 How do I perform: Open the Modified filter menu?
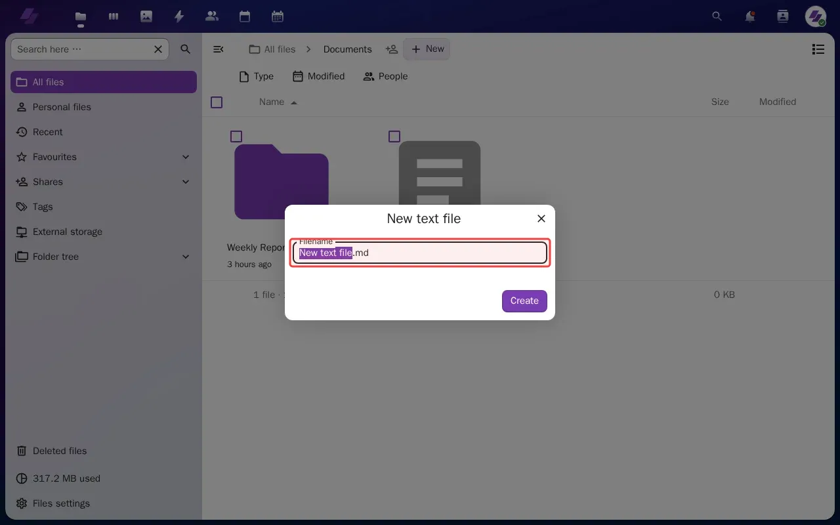pos(319,76)
